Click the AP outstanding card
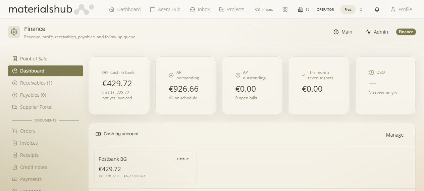Screen dimensions: 424x191 (252, 85)
